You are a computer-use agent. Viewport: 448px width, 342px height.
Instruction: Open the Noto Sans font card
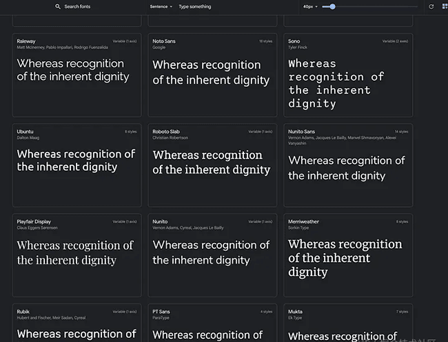click(212, 75)
